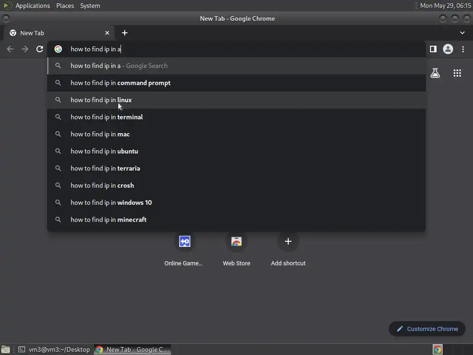The height and width of the screenshot is (355, 473).
Task: Open a new tab with plus button
Action: click(125, 33)
